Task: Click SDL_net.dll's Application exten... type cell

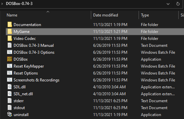Action: tap(158, 94)
